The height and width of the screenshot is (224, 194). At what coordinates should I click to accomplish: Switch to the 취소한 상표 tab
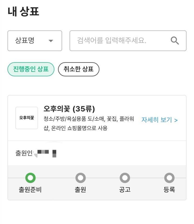tap(79, 69)
